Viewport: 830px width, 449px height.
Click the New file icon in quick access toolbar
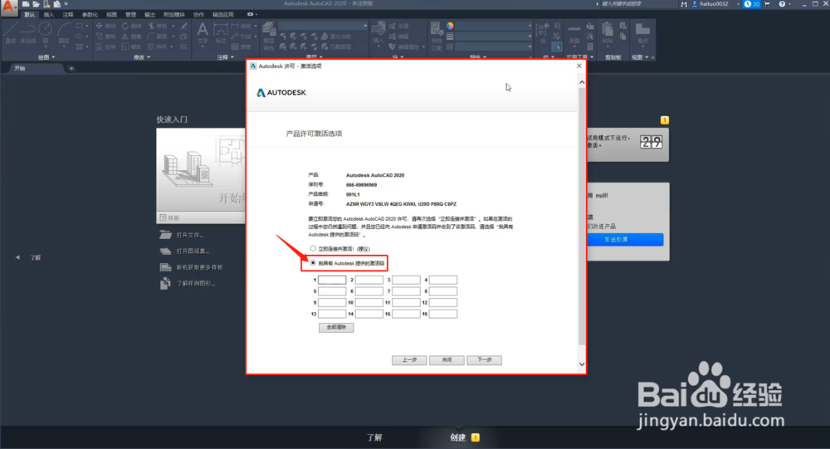click(26, 3)
